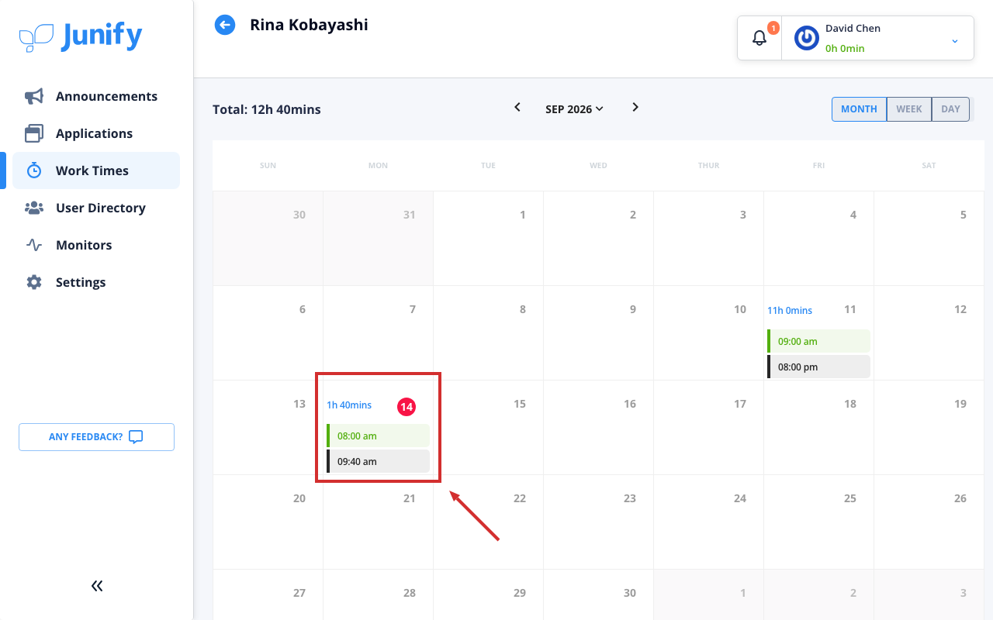The height and width of the screenshot is (620, 993).
Task: Collapse the sidebar with double-chevron icon
Action: [97, 586]
